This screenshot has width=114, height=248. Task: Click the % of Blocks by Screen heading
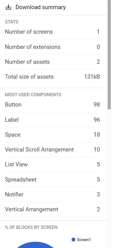coord(31,227)
